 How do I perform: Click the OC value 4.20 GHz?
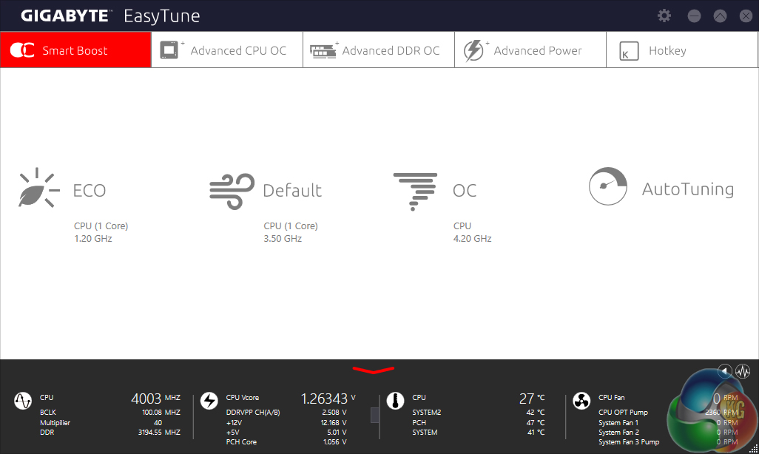[473, 239]
